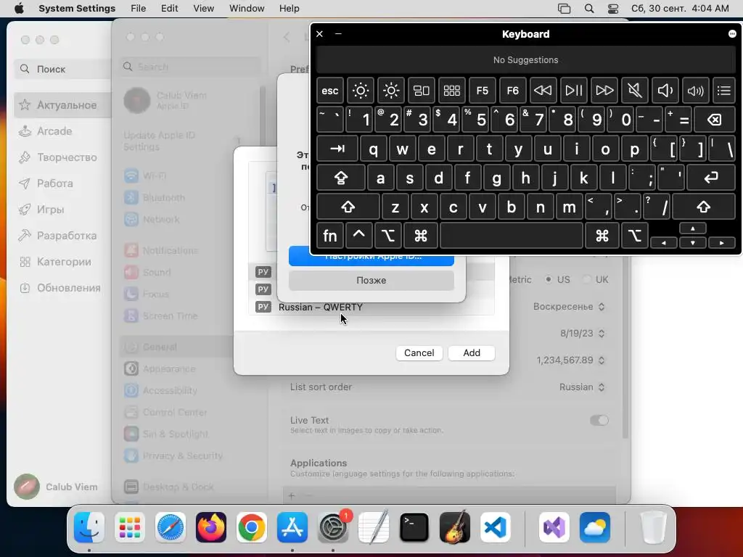Tap the volume down key
Screen dimensions: 743x557
point(665,91)
